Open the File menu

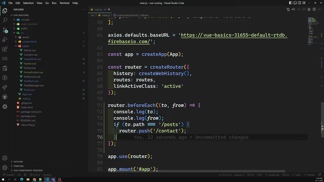click(10, 3)
